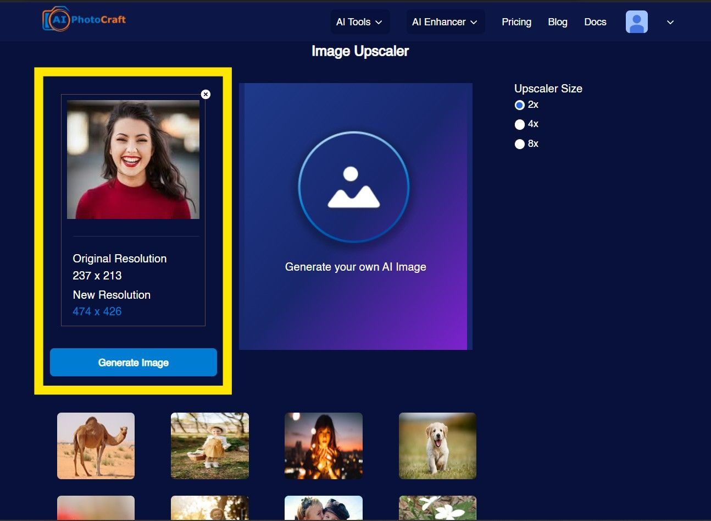
Task: Click the Upscaler Size label
Action: pyautogui.click(x=548, y=89)
